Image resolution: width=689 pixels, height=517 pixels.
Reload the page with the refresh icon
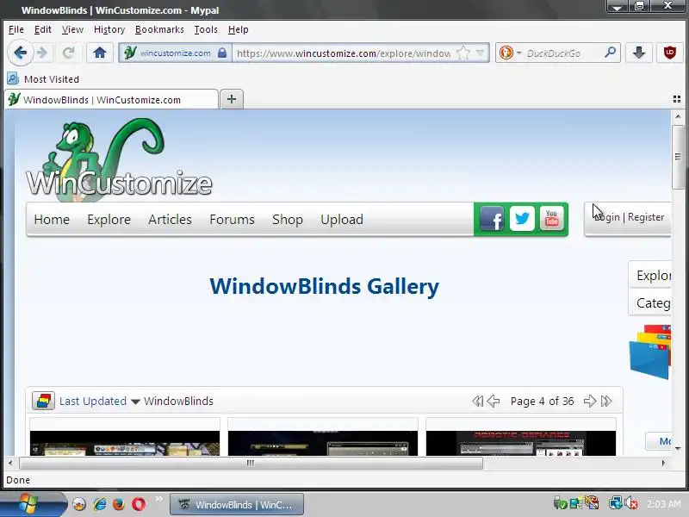click(68, 53)
